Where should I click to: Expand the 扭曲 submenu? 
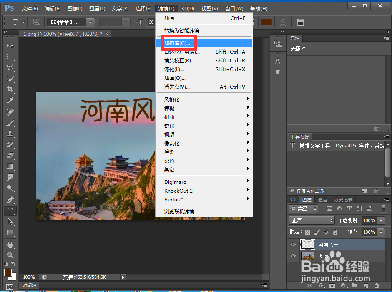[x=204, y=117]
